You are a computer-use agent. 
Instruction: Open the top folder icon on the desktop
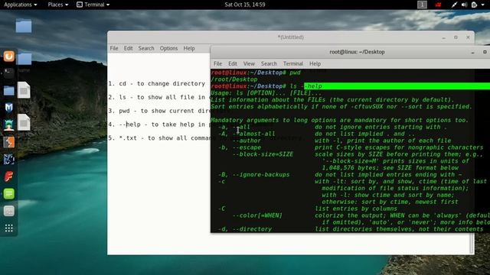(24, 26)
